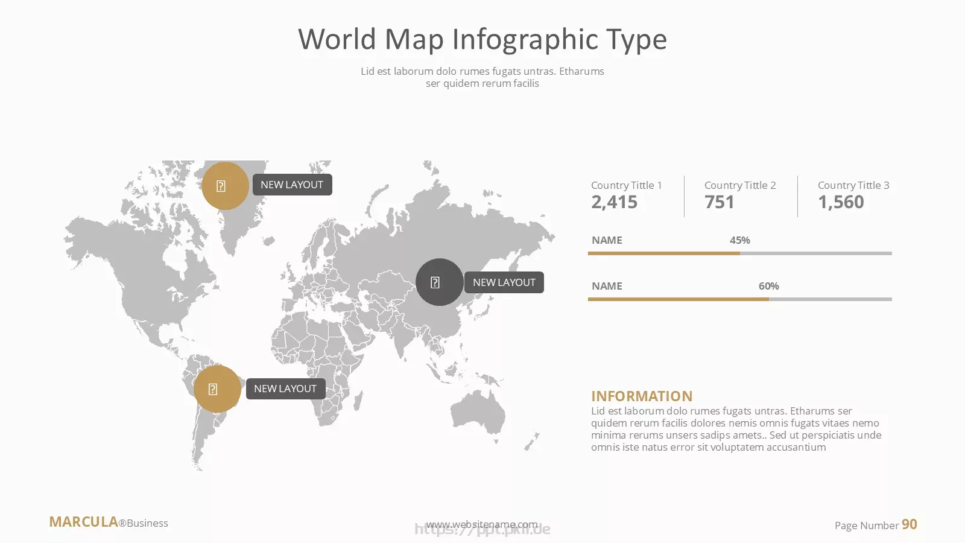This screenshot has width=965, height=543.
Task: Click the Country Tittle 3 label
Action: [x=853, y=185]
